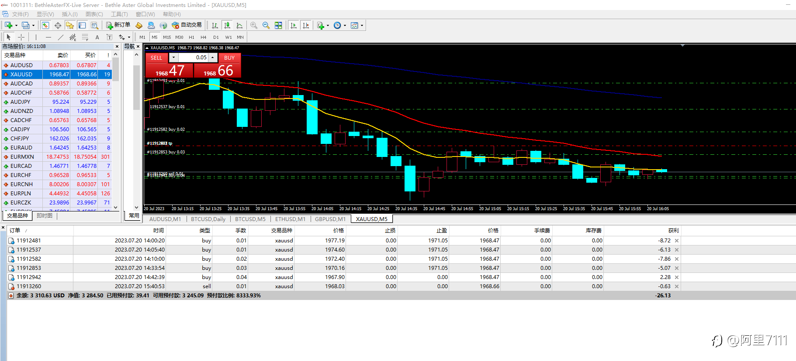Image resolution: width=796 pixels, height=361 pixels.
Task: Click the Market Watch vertical scrollbar down arrow
Action: pyautogui.click(x=115, y=208)
